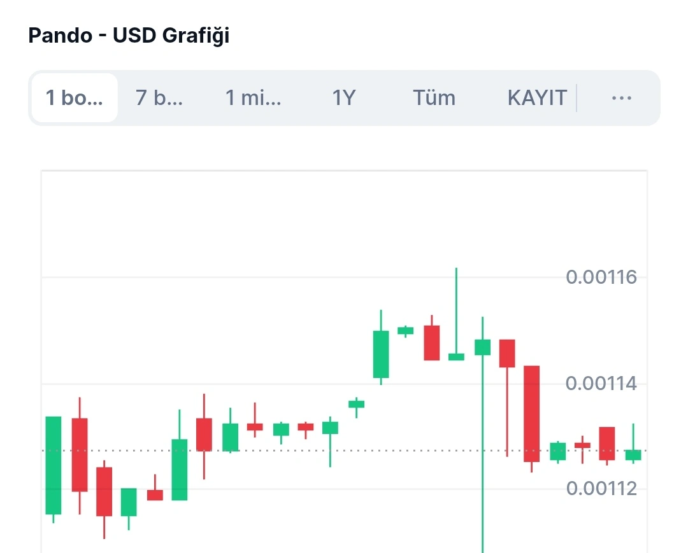
Task: Select the large red candle dropping to 0.00113
Action: pos(532,414)
